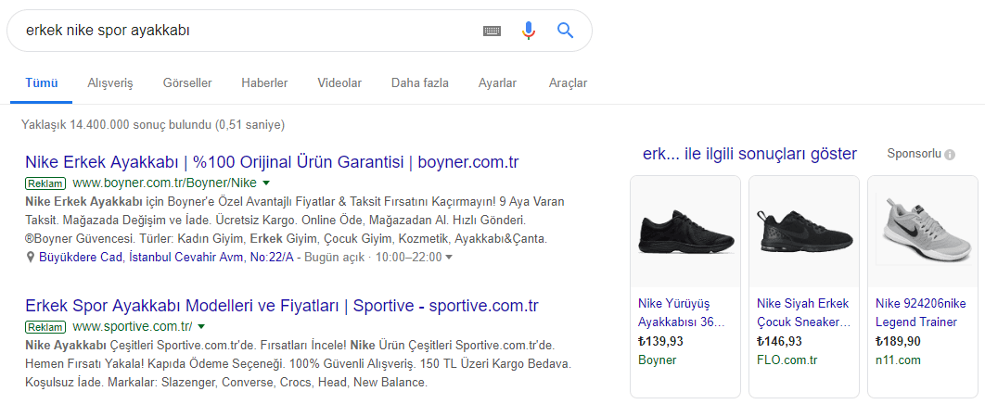
Task: Open the Büyükdere Cad store address link
Action: (x=166, y=257)
